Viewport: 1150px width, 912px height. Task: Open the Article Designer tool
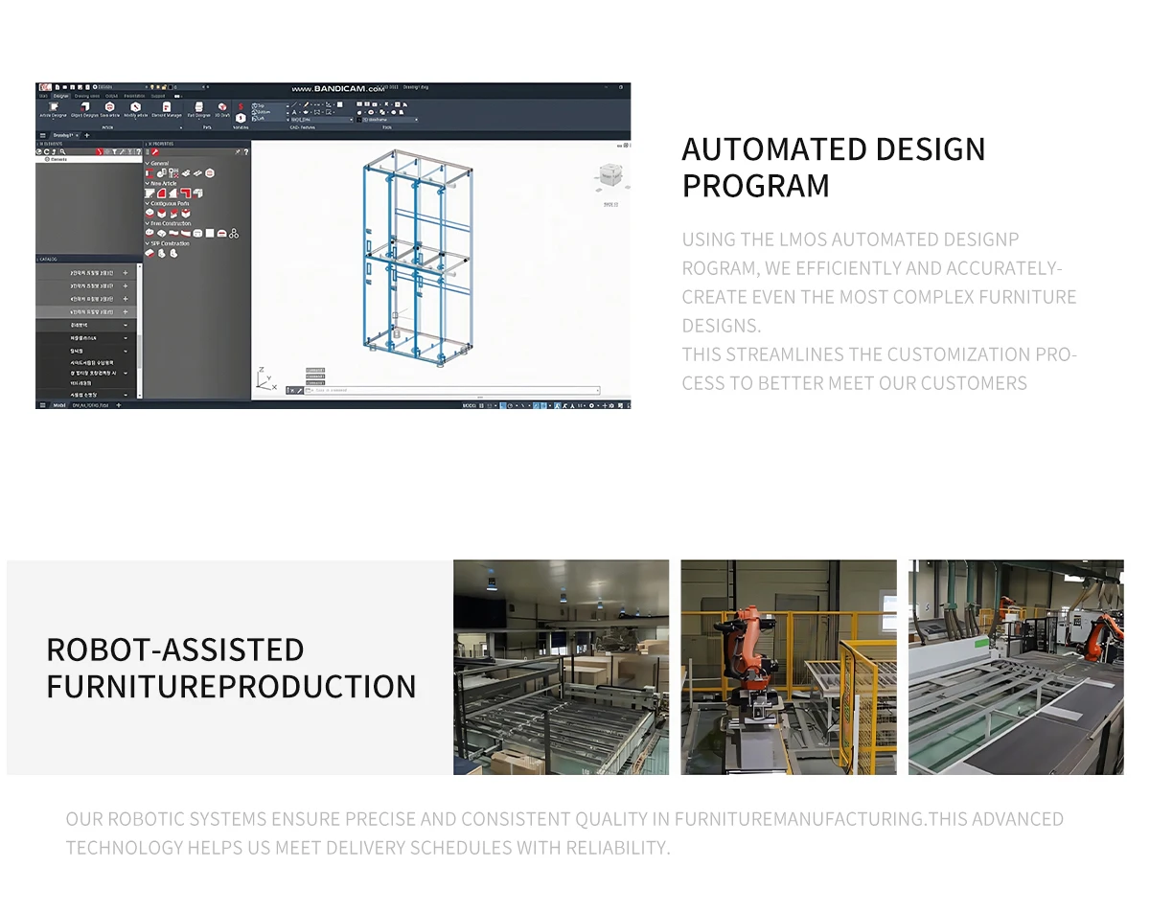[53, 107]
